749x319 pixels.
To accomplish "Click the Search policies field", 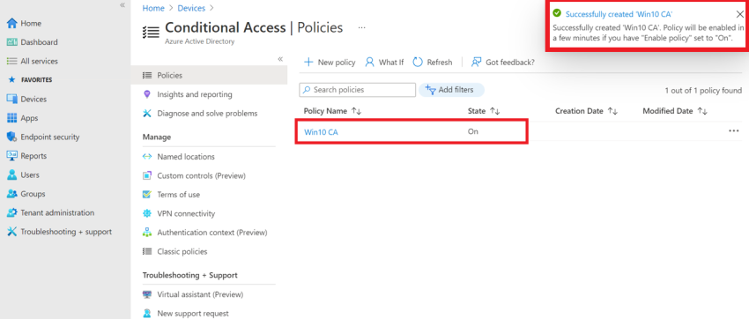I will (x=357, y=90).
